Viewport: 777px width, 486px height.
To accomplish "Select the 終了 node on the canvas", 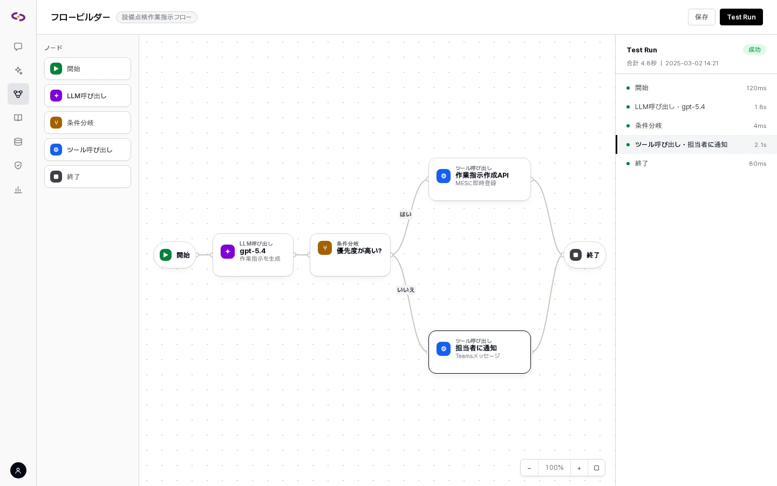I will click(585, 255).
